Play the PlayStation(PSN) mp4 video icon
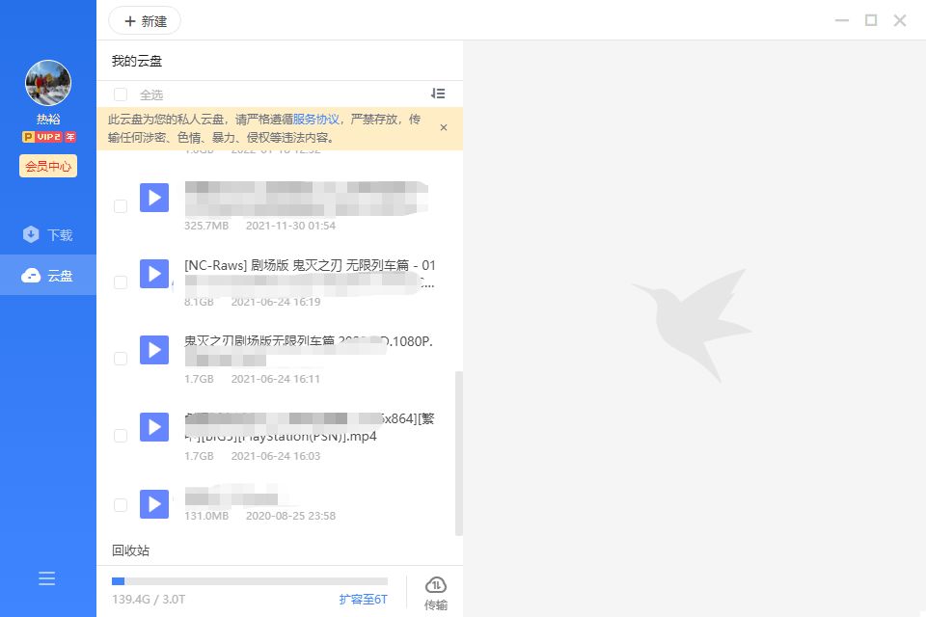The width and height of the screenshot is (926, 617). coord(154,427)
